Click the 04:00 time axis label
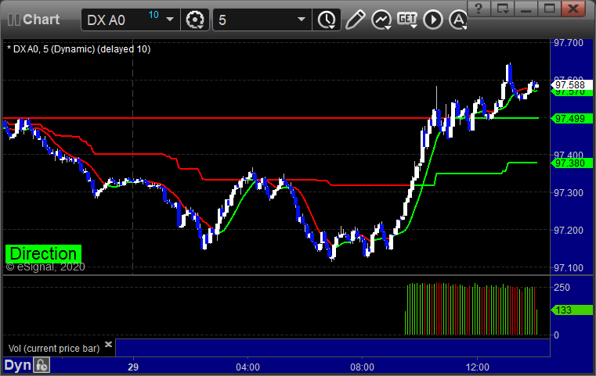This screenshot has width=596, height=376. click(247, 367)
